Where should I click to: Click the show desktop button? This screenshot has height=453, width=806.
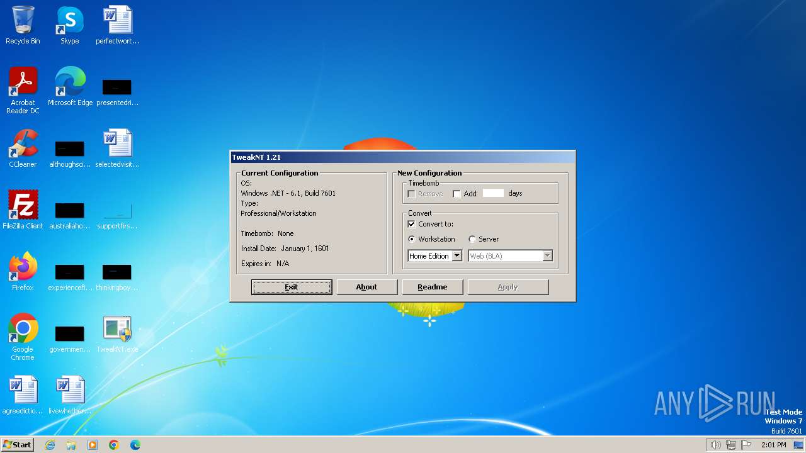click(x=798, y=445)
